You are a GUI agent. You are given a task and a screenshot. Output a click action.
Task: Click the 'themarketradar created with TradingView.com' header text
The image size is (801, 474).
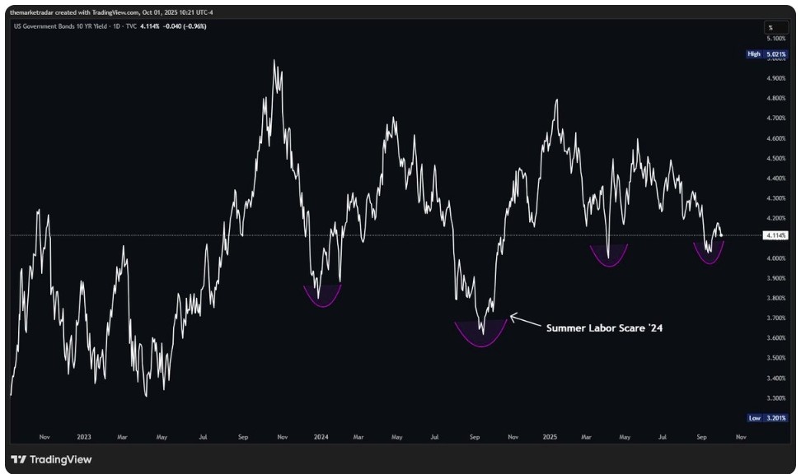[75, 12]
